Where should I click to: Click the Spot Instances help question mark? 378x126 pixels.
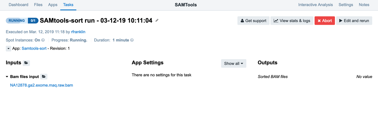point(43,40)
